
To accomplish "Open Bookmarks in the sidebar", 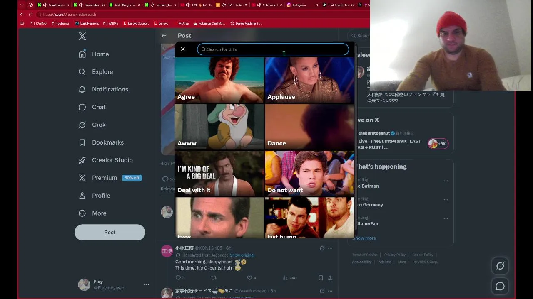I will point(101,142).
